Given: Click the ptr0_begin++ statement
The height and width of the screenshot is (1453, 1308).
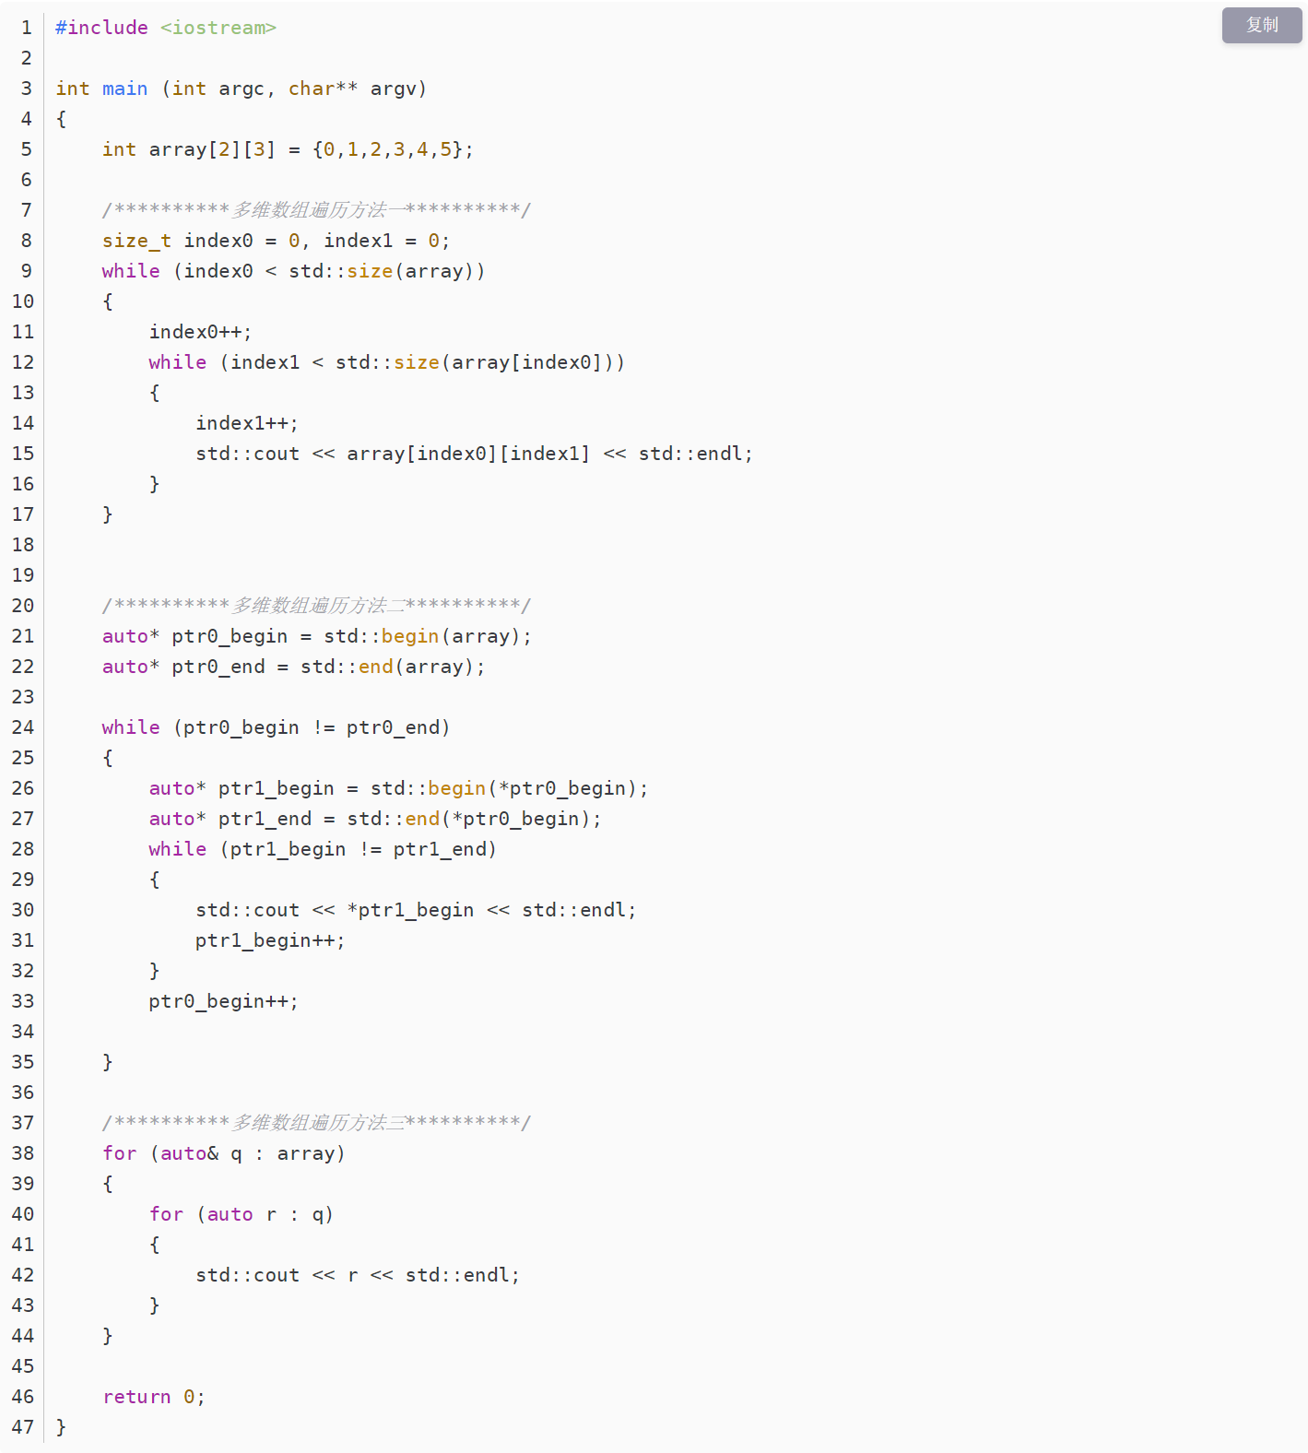Looking at the screenshot, I should pos(223,1001).
